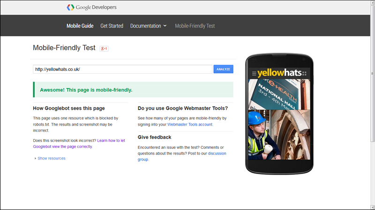Click the scrollbar up arrow
The image size is (375, 210).
point(372,4)
